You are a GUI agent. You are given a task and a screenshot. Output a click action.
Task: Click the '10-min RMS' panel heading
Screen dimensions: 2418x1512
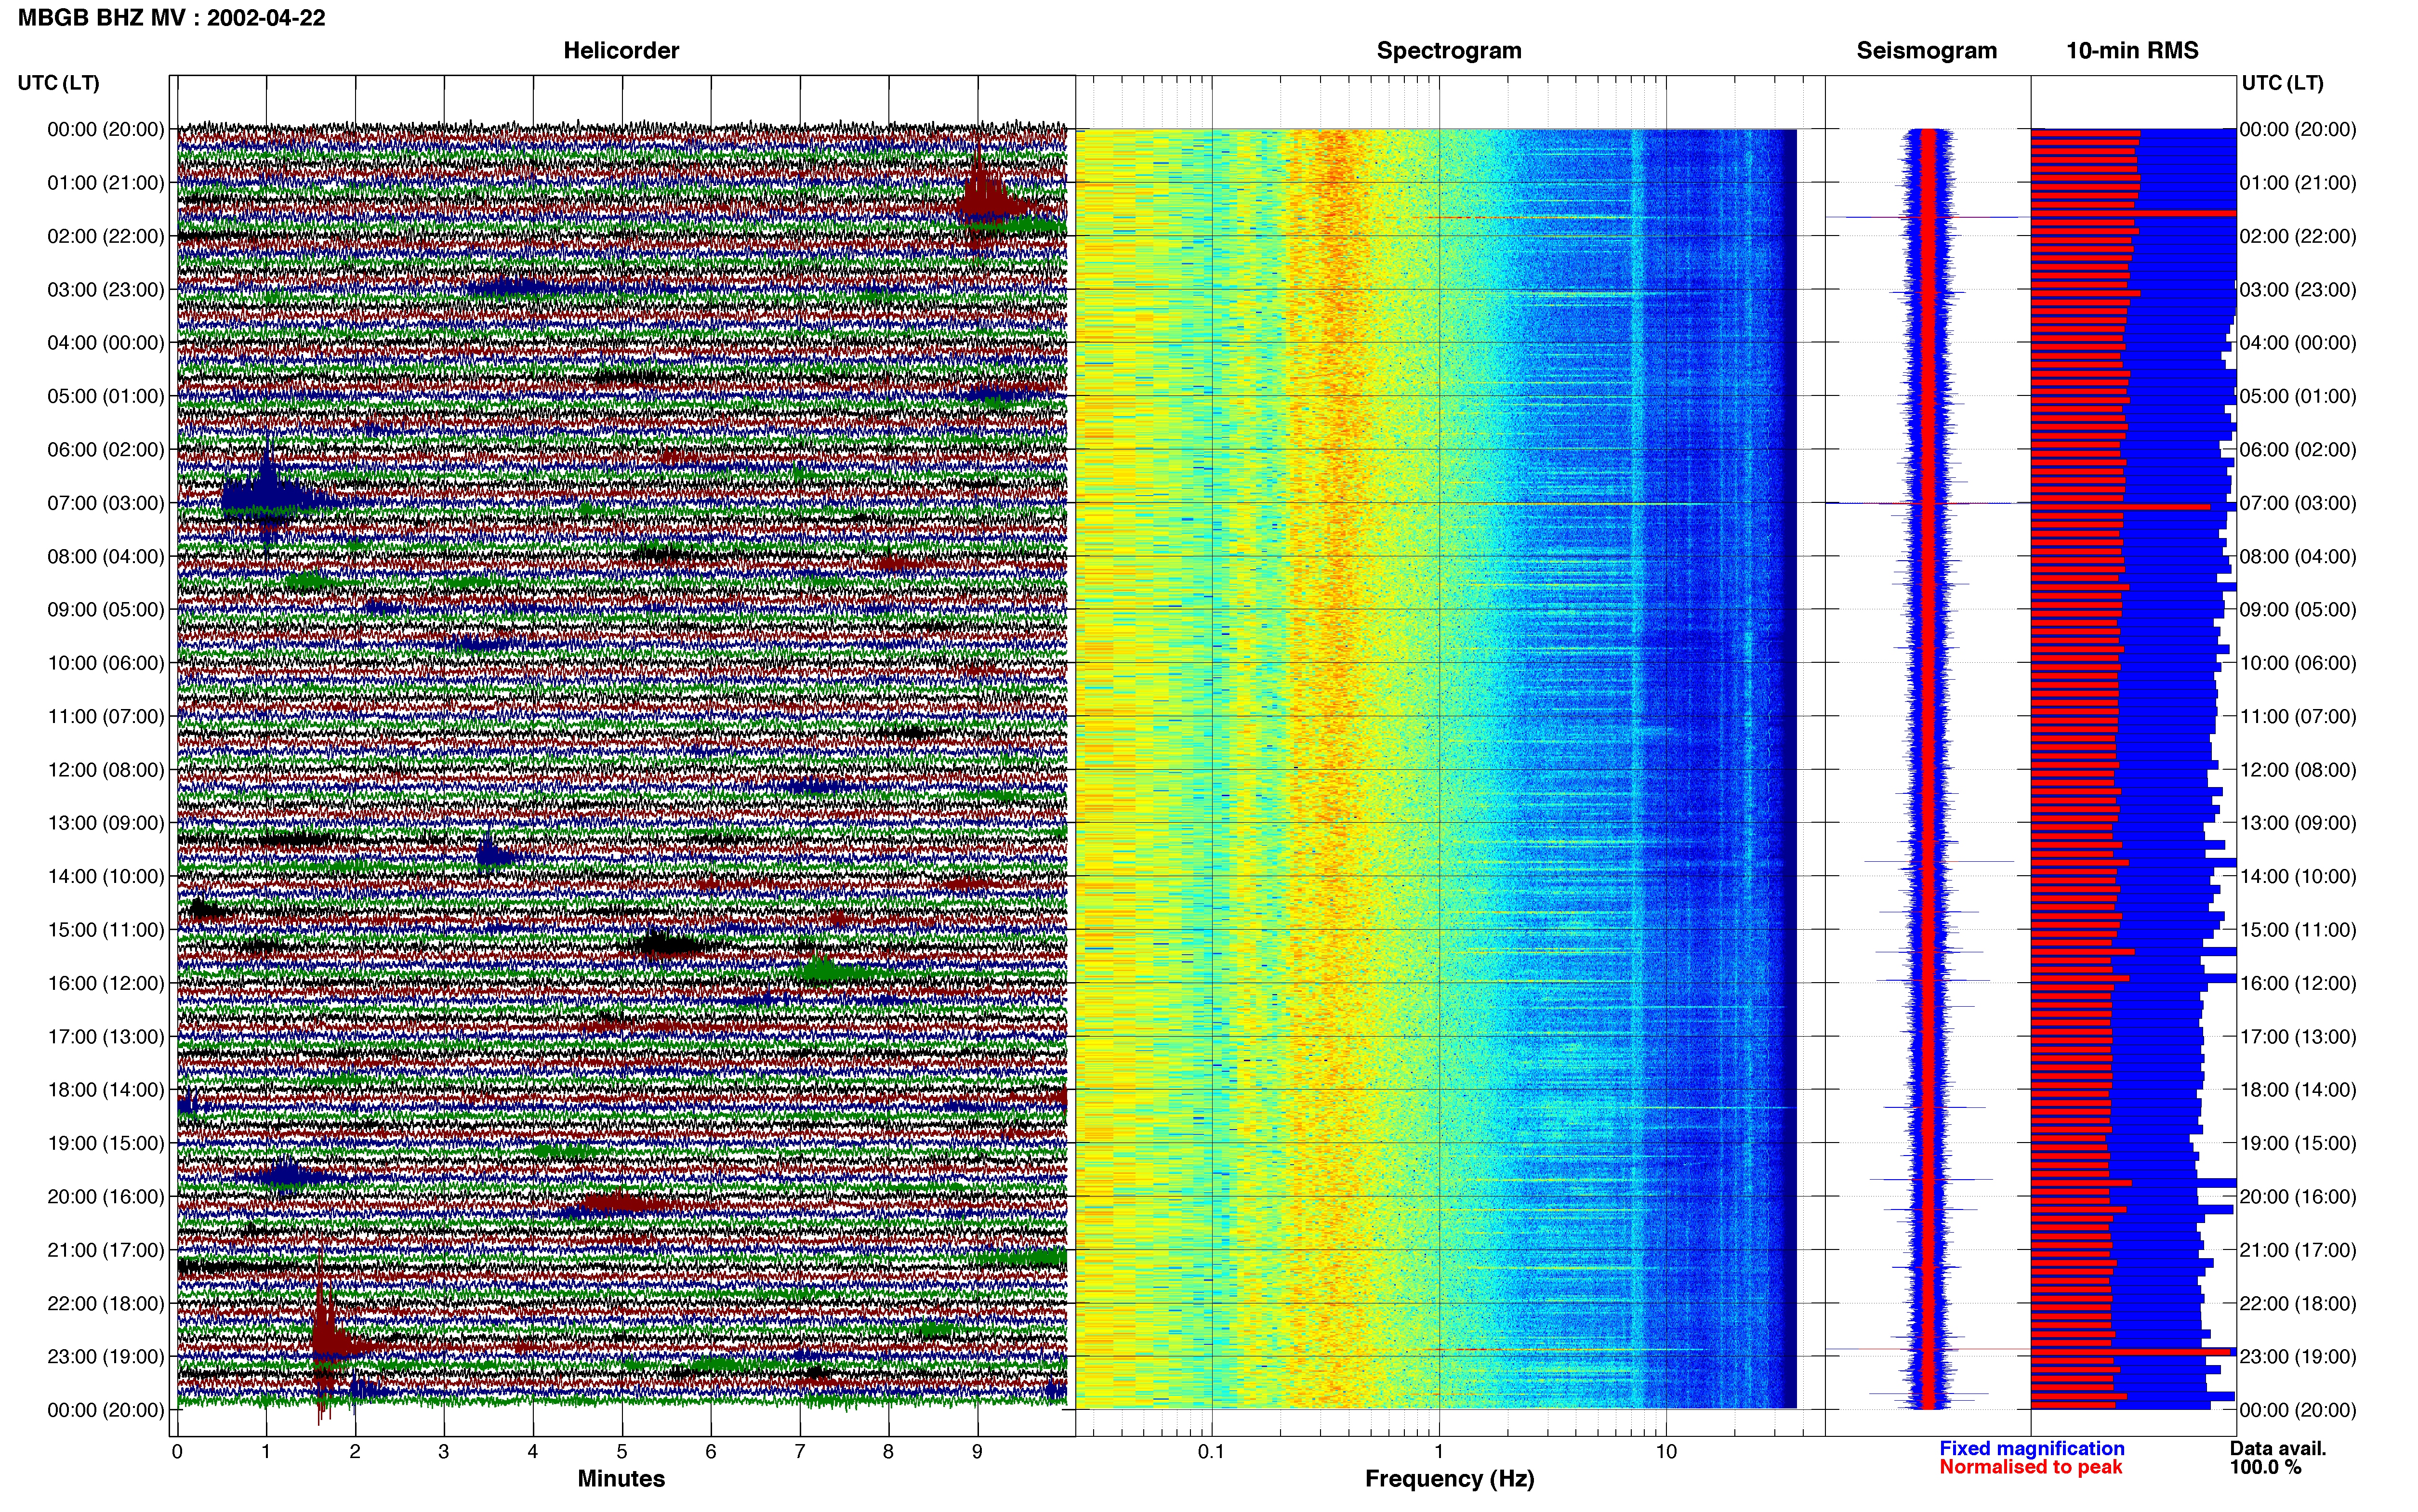click(x=2132, y=50)
